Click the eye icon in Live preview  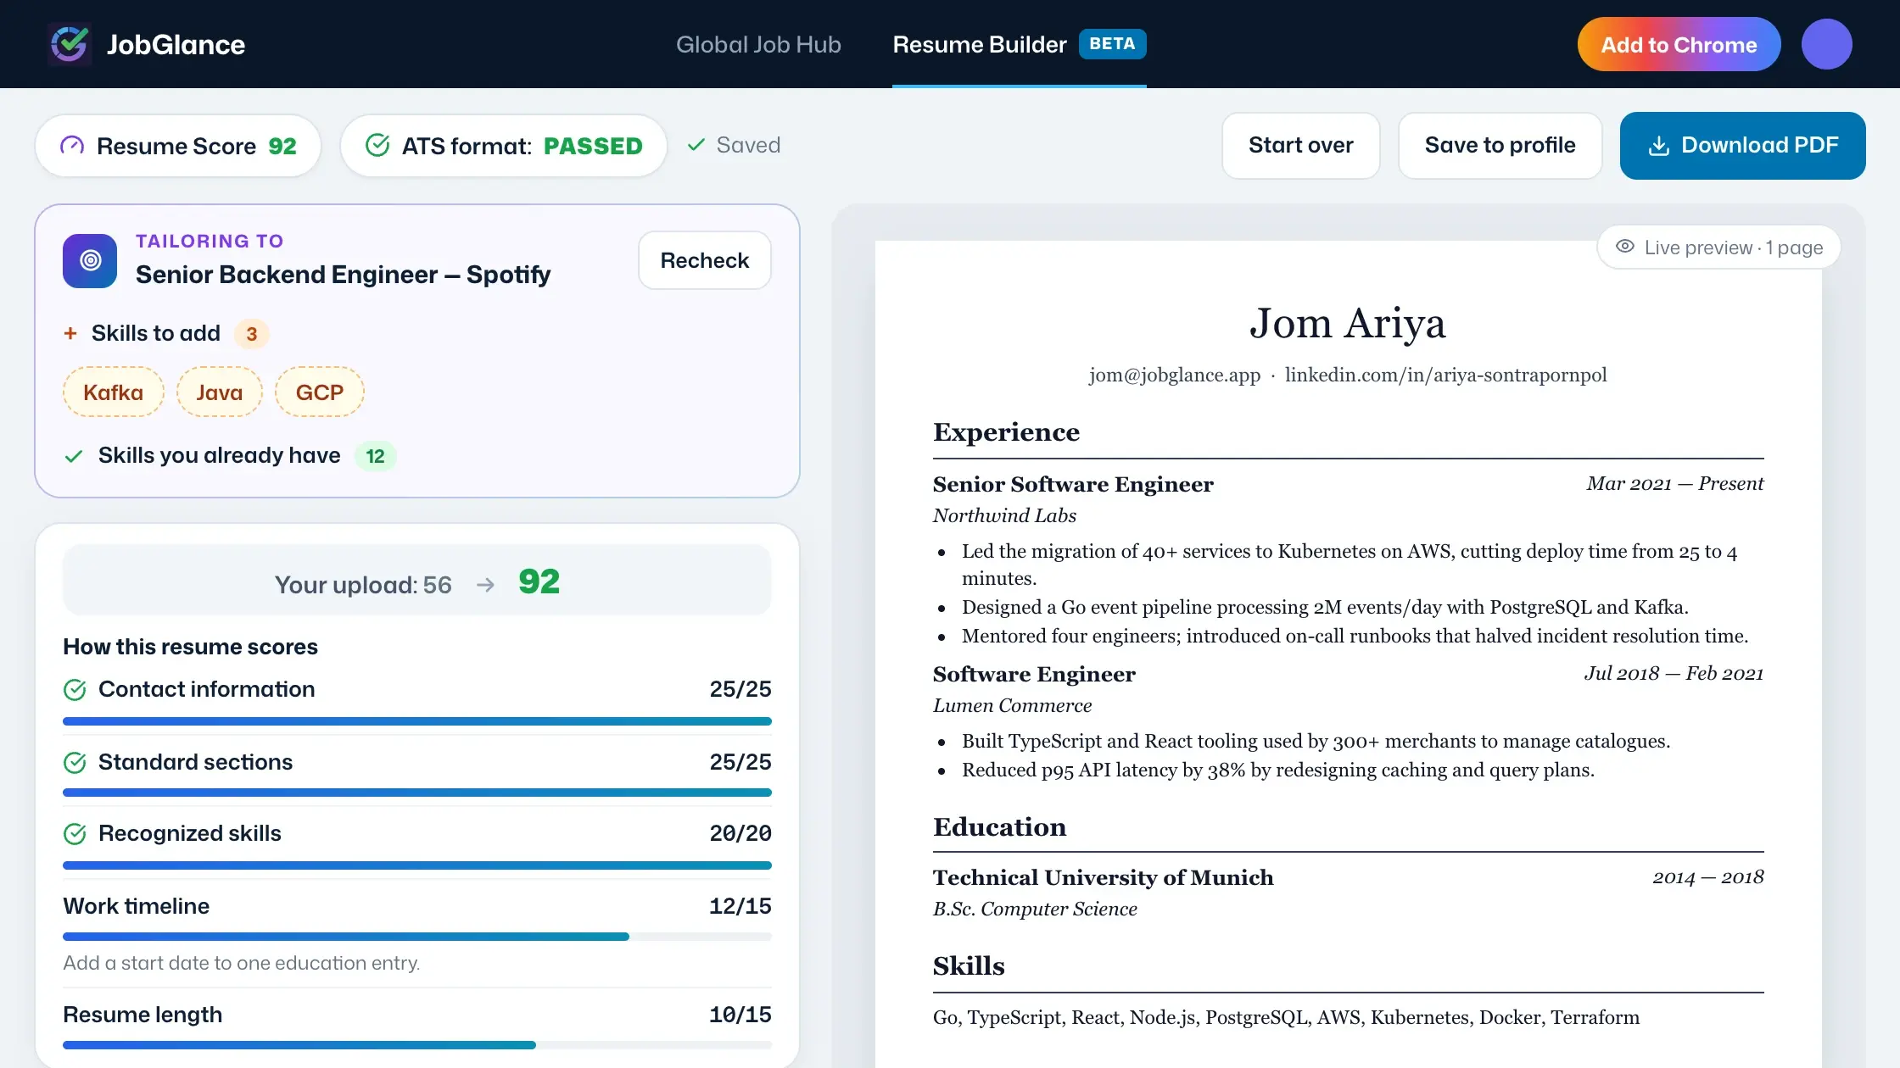(1624, 247)
